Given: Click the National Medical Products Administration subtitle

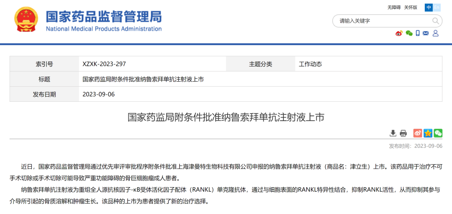Looking at the screenshot, I should coord(104,29).
